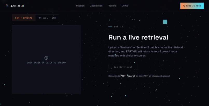Image resolution: width=209 pixels, height=106 pixels.
Task: Switch to OPTICAL → SAR direction tab
Action: (47, 18)
